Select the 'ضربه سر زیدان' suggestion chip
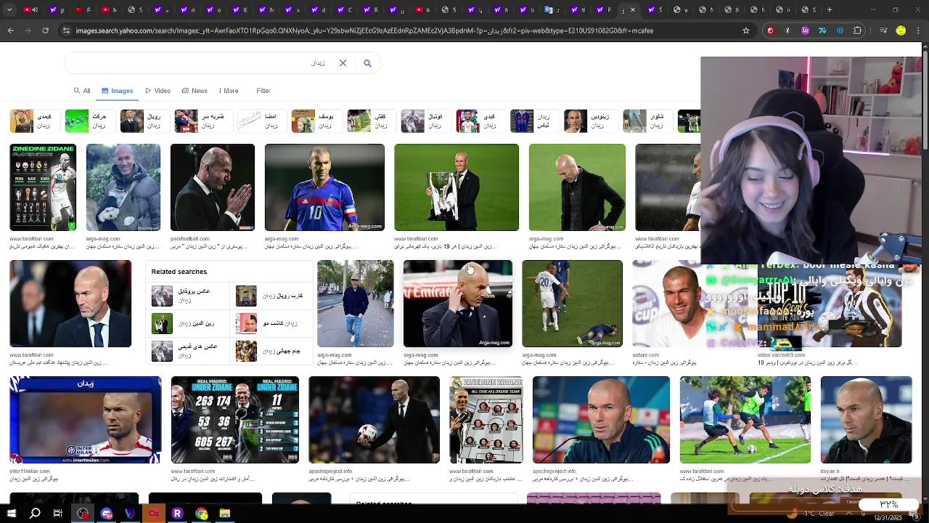Screen dimensions: 929x523 coord(204,121)
